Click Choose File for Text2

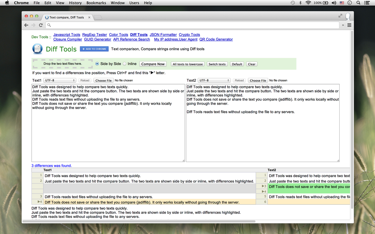point(258,80)
